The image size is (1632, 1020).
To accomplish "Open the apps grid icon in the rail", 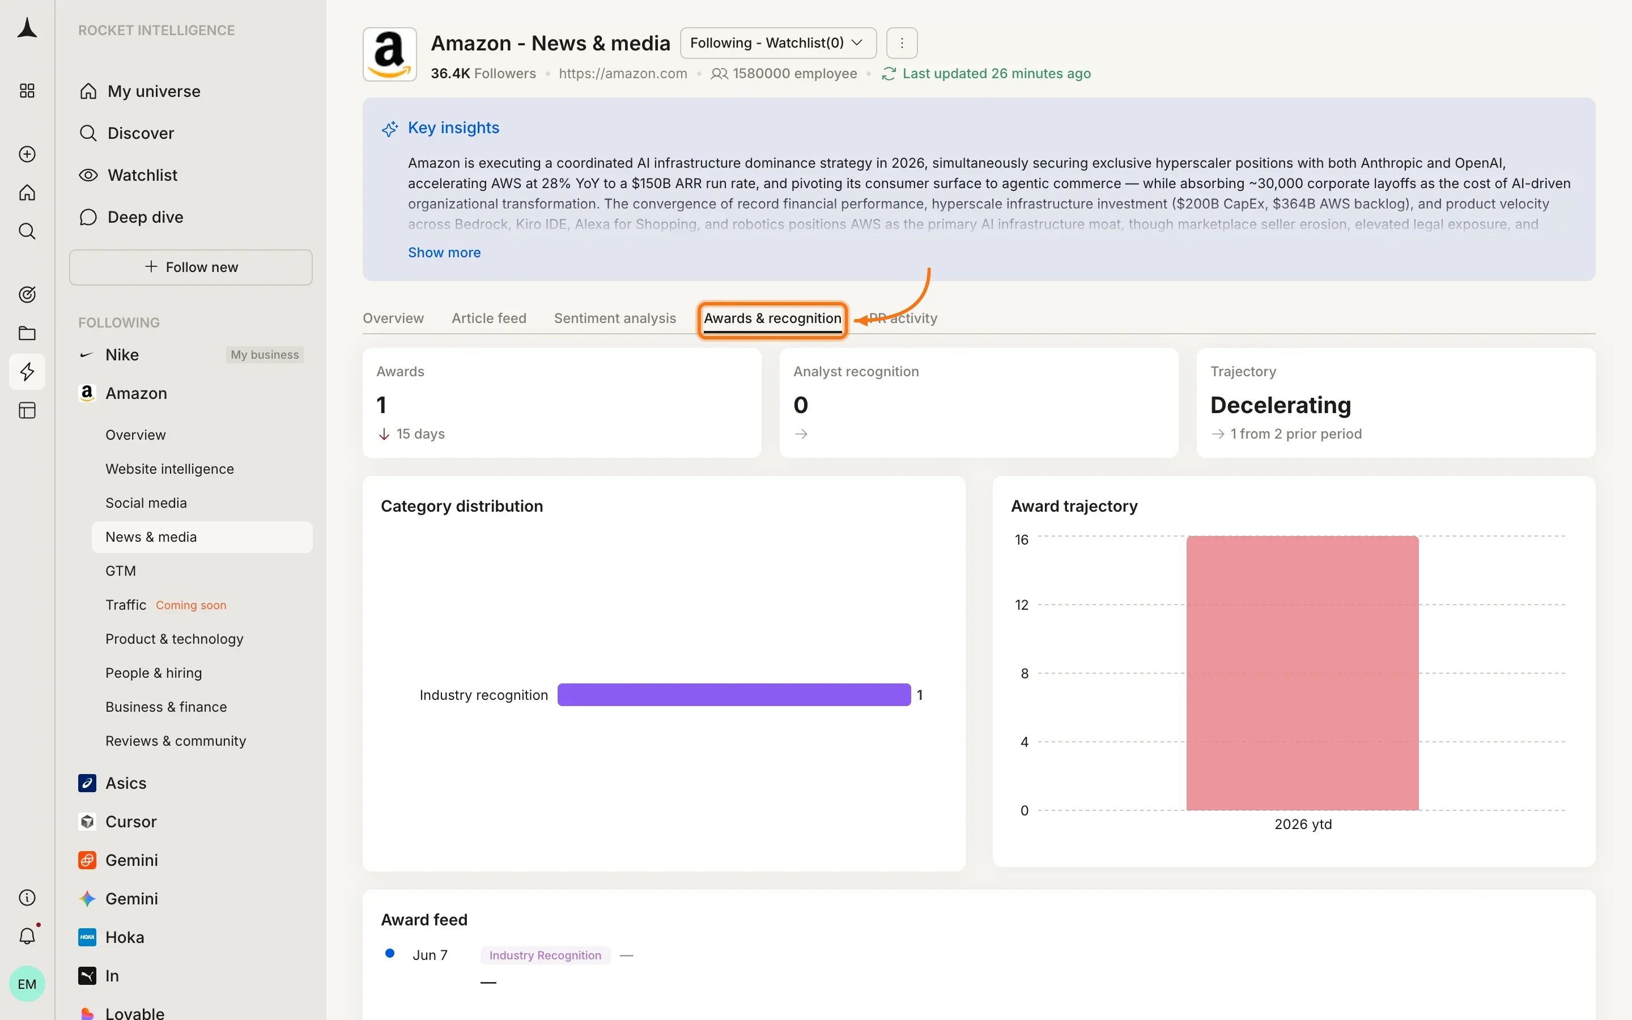I will point(27,91).
